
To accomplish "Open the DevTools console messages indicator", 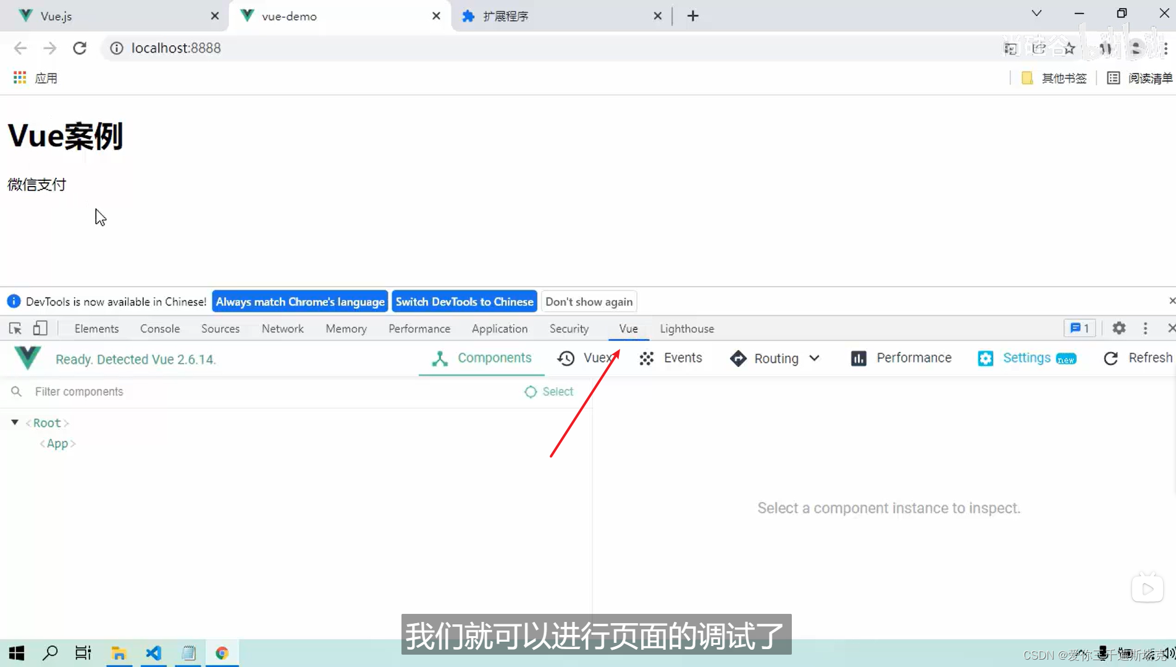I will pos(1079,328).
